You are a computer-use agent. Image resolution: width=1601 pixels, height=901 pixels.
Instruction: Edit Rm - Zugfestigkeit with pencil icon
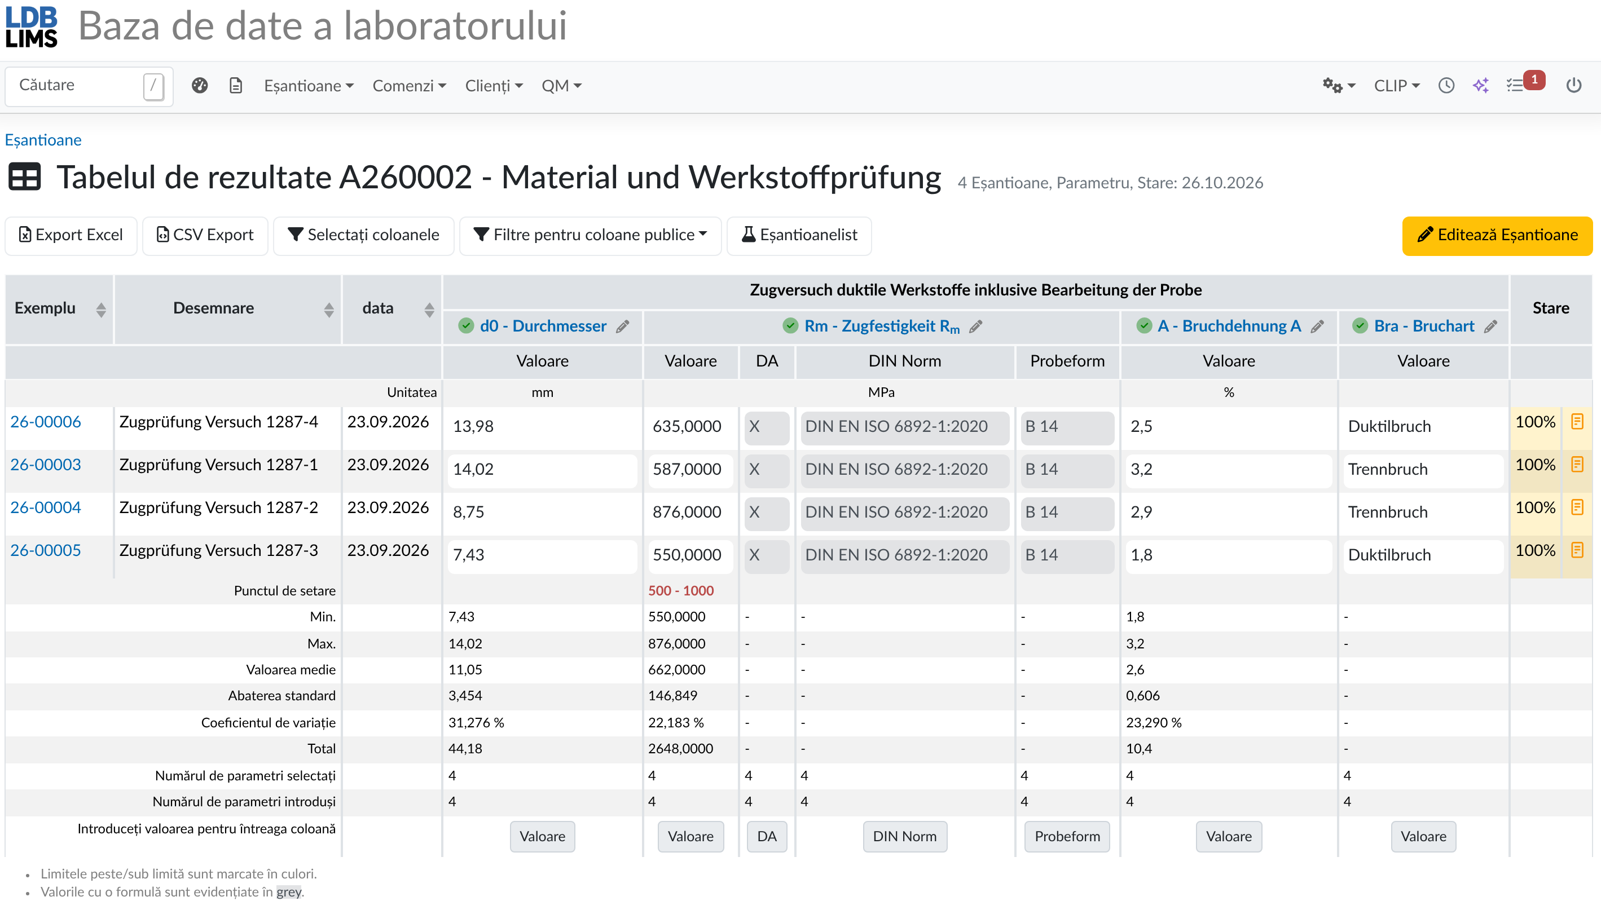(976, 326)
